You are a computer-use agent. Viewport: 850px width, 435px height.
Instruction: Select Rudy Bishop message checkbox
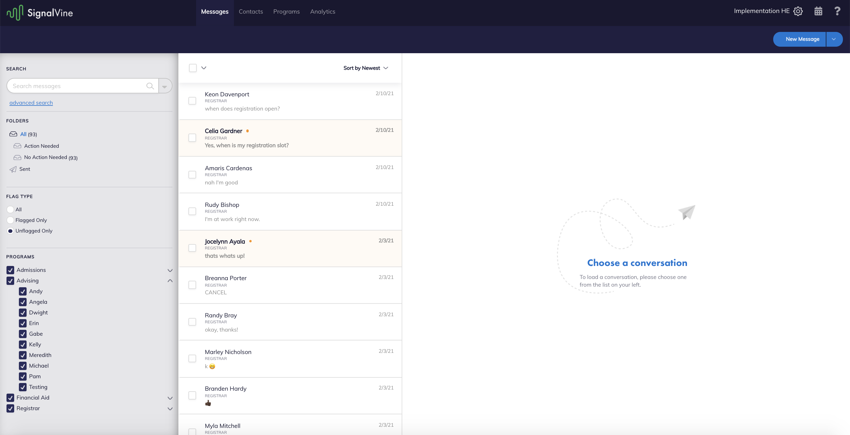click(192, 211)
